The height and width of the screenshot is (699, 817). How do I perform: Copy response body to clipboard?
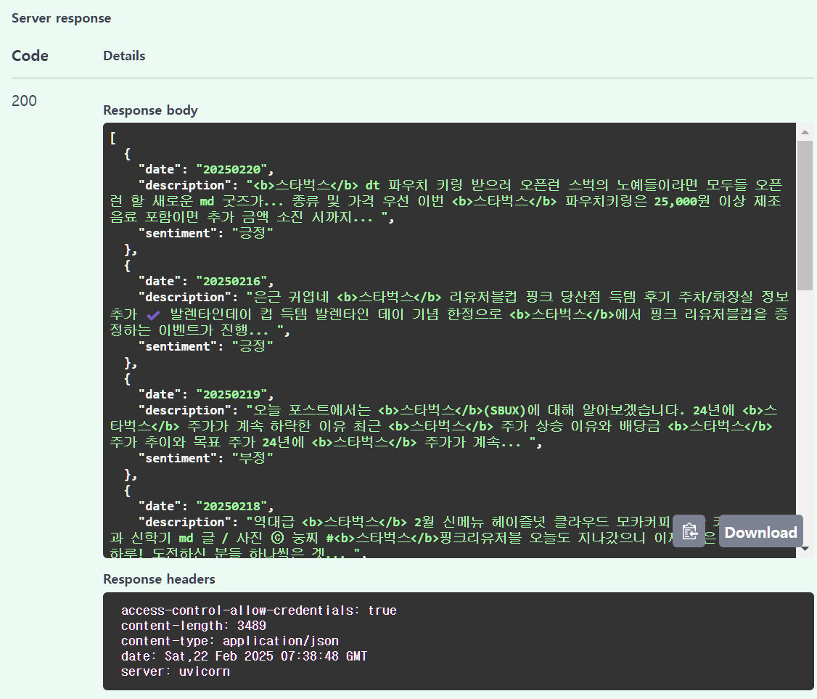[x=689, y=531]
